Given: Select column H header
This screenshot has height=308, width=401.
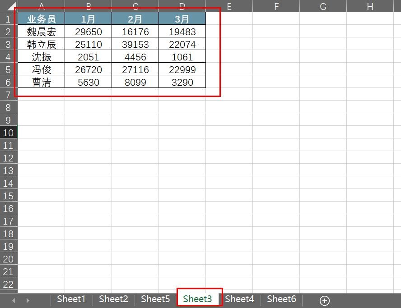Looking at the screenshot, I should 370,6.
